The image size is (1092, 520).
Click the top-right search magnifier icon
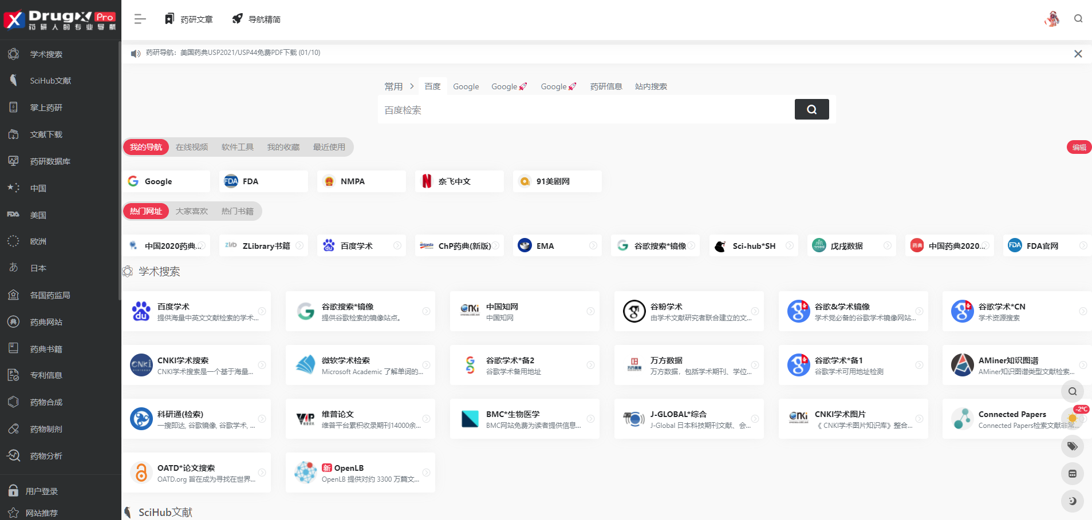click(1078, 19)
